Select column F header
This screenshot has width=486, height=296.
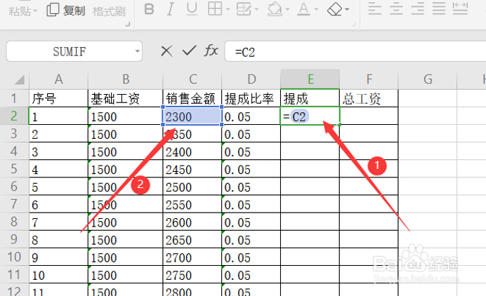pos(369,79)
